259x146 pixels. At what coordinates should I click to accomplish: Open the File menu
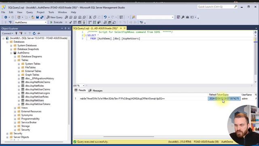point(3,12)
